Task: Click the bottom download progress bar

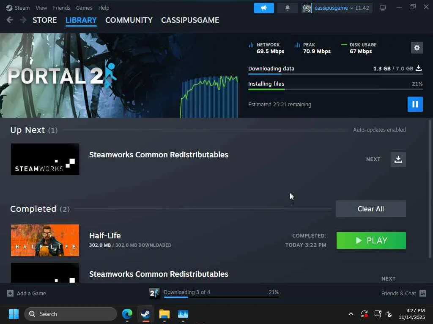Action: 221,297
